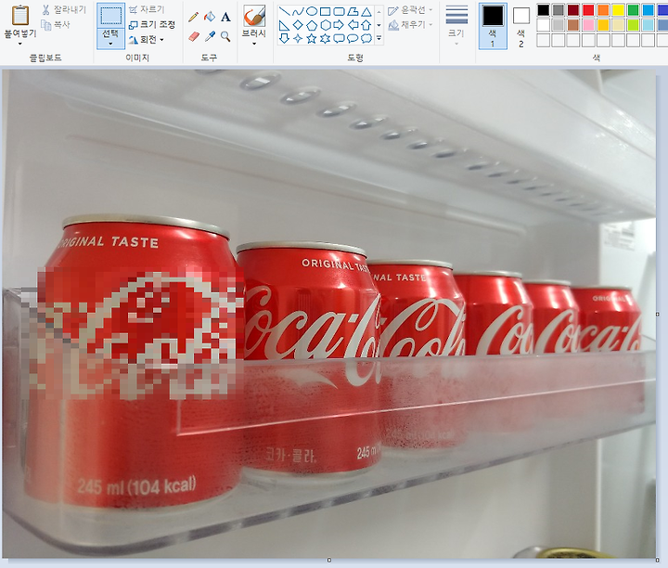Choose the Left arrow shape

pos(353,25)
